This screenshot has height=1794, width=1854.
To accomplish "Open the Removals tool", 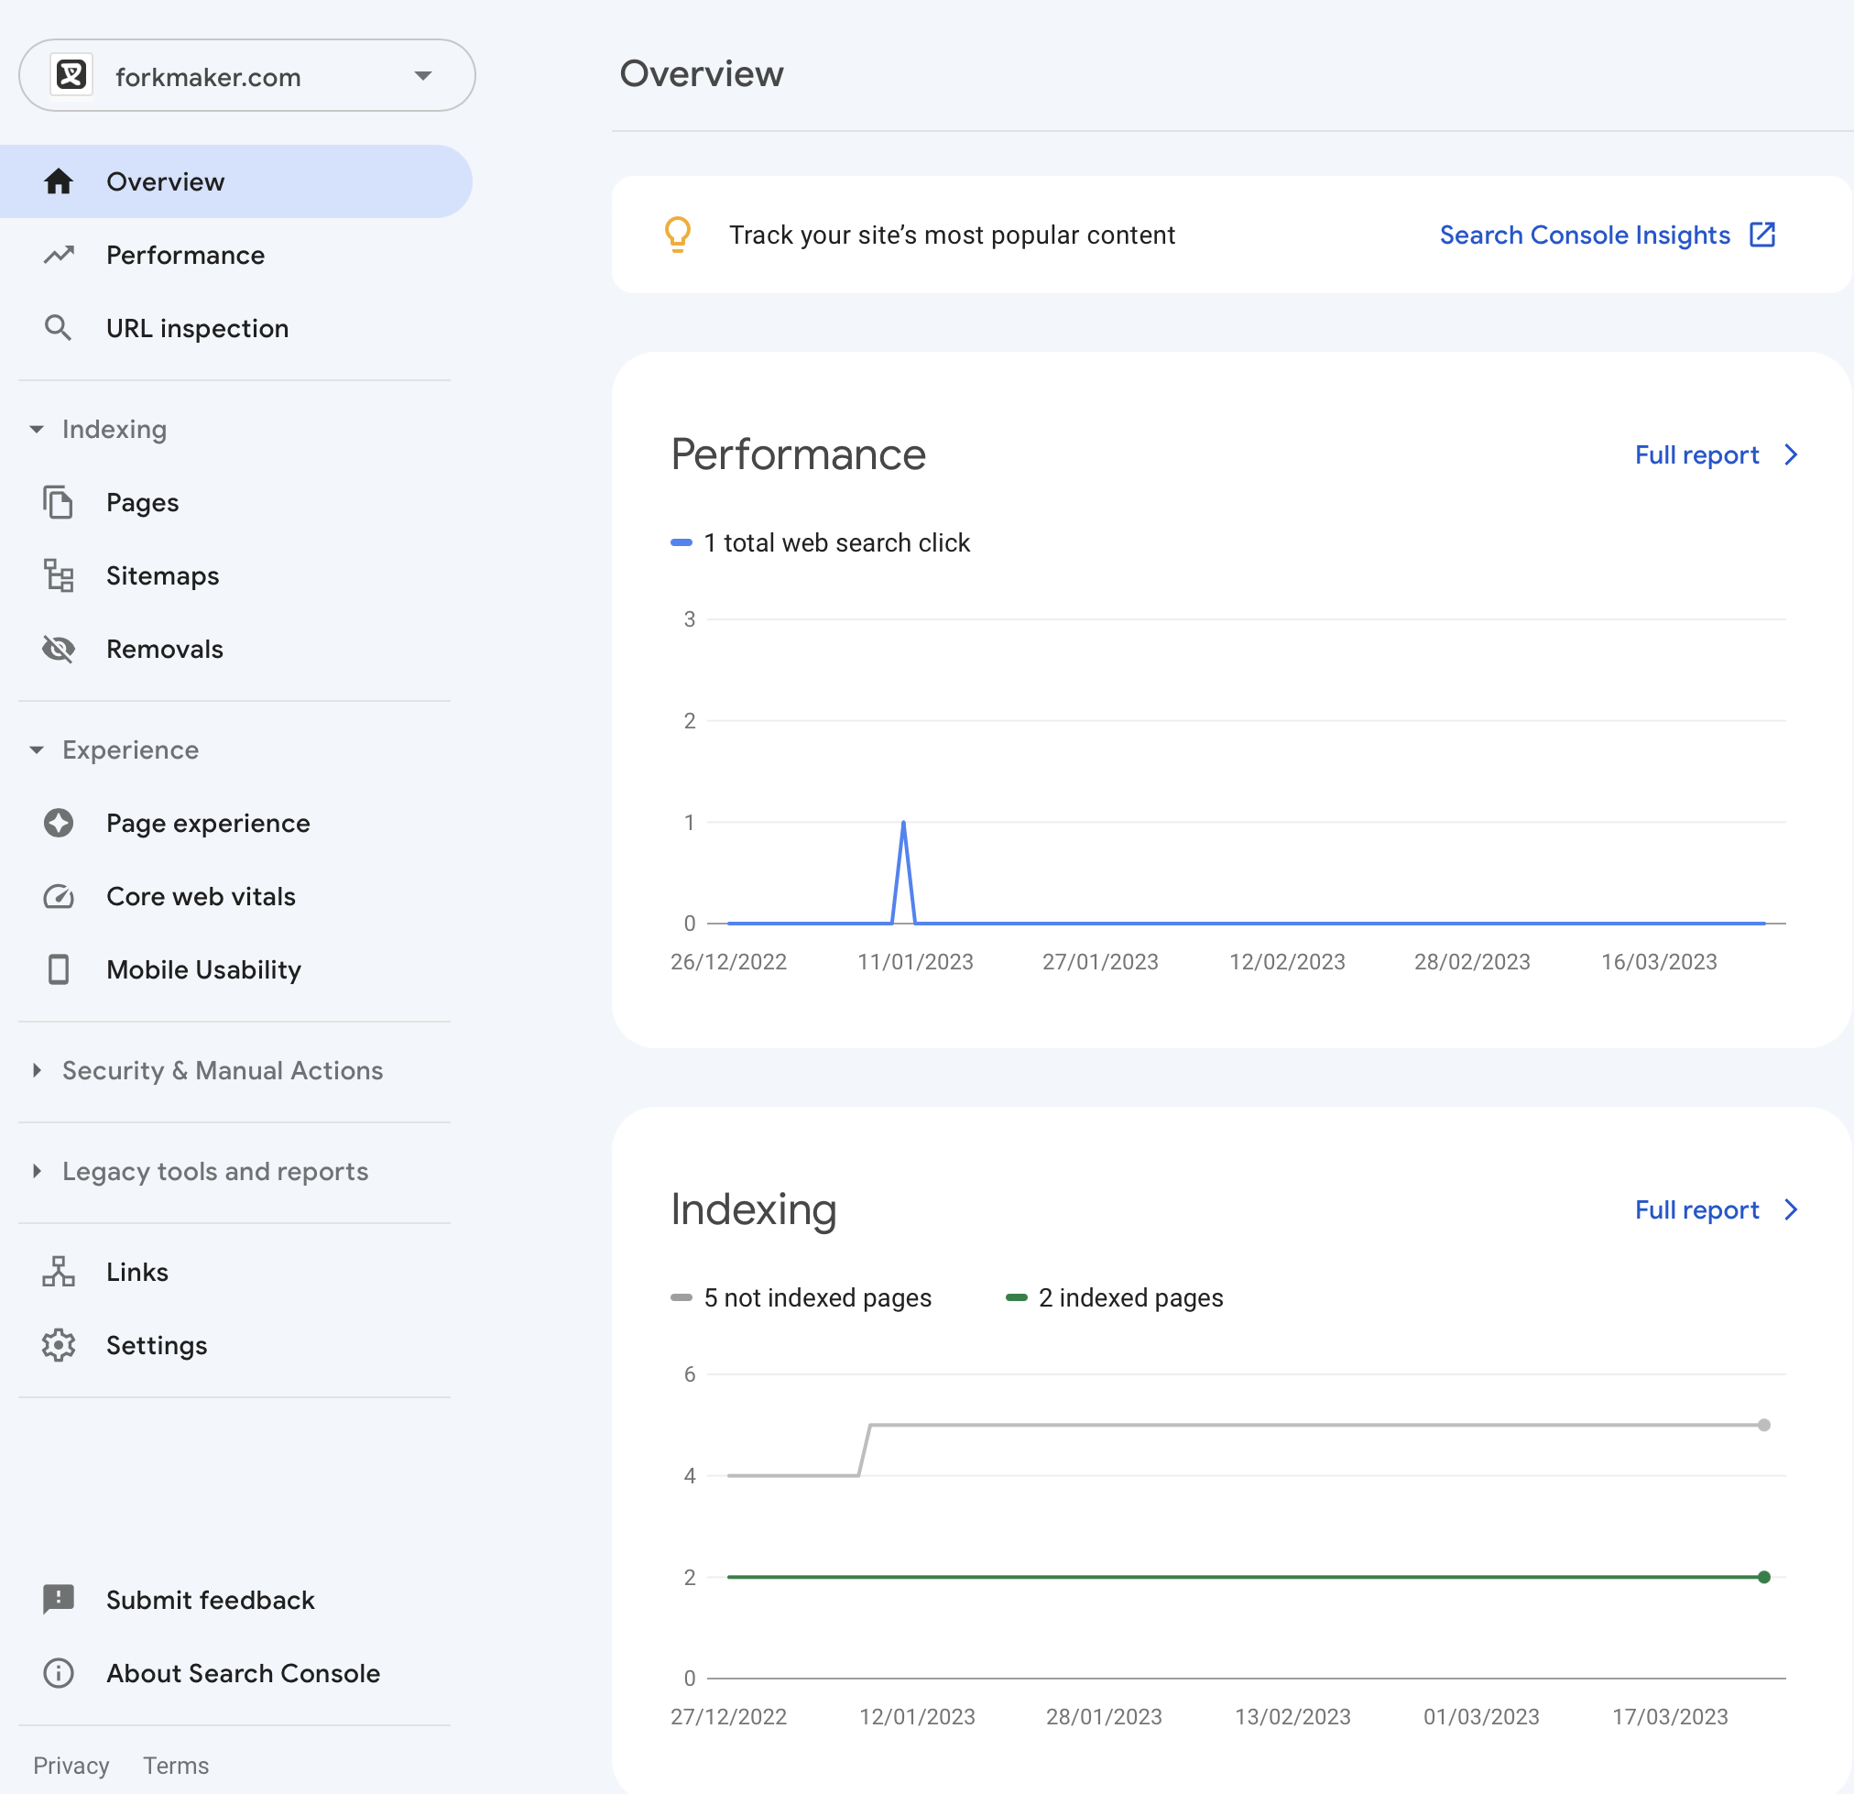I will (x=165, y=649).
